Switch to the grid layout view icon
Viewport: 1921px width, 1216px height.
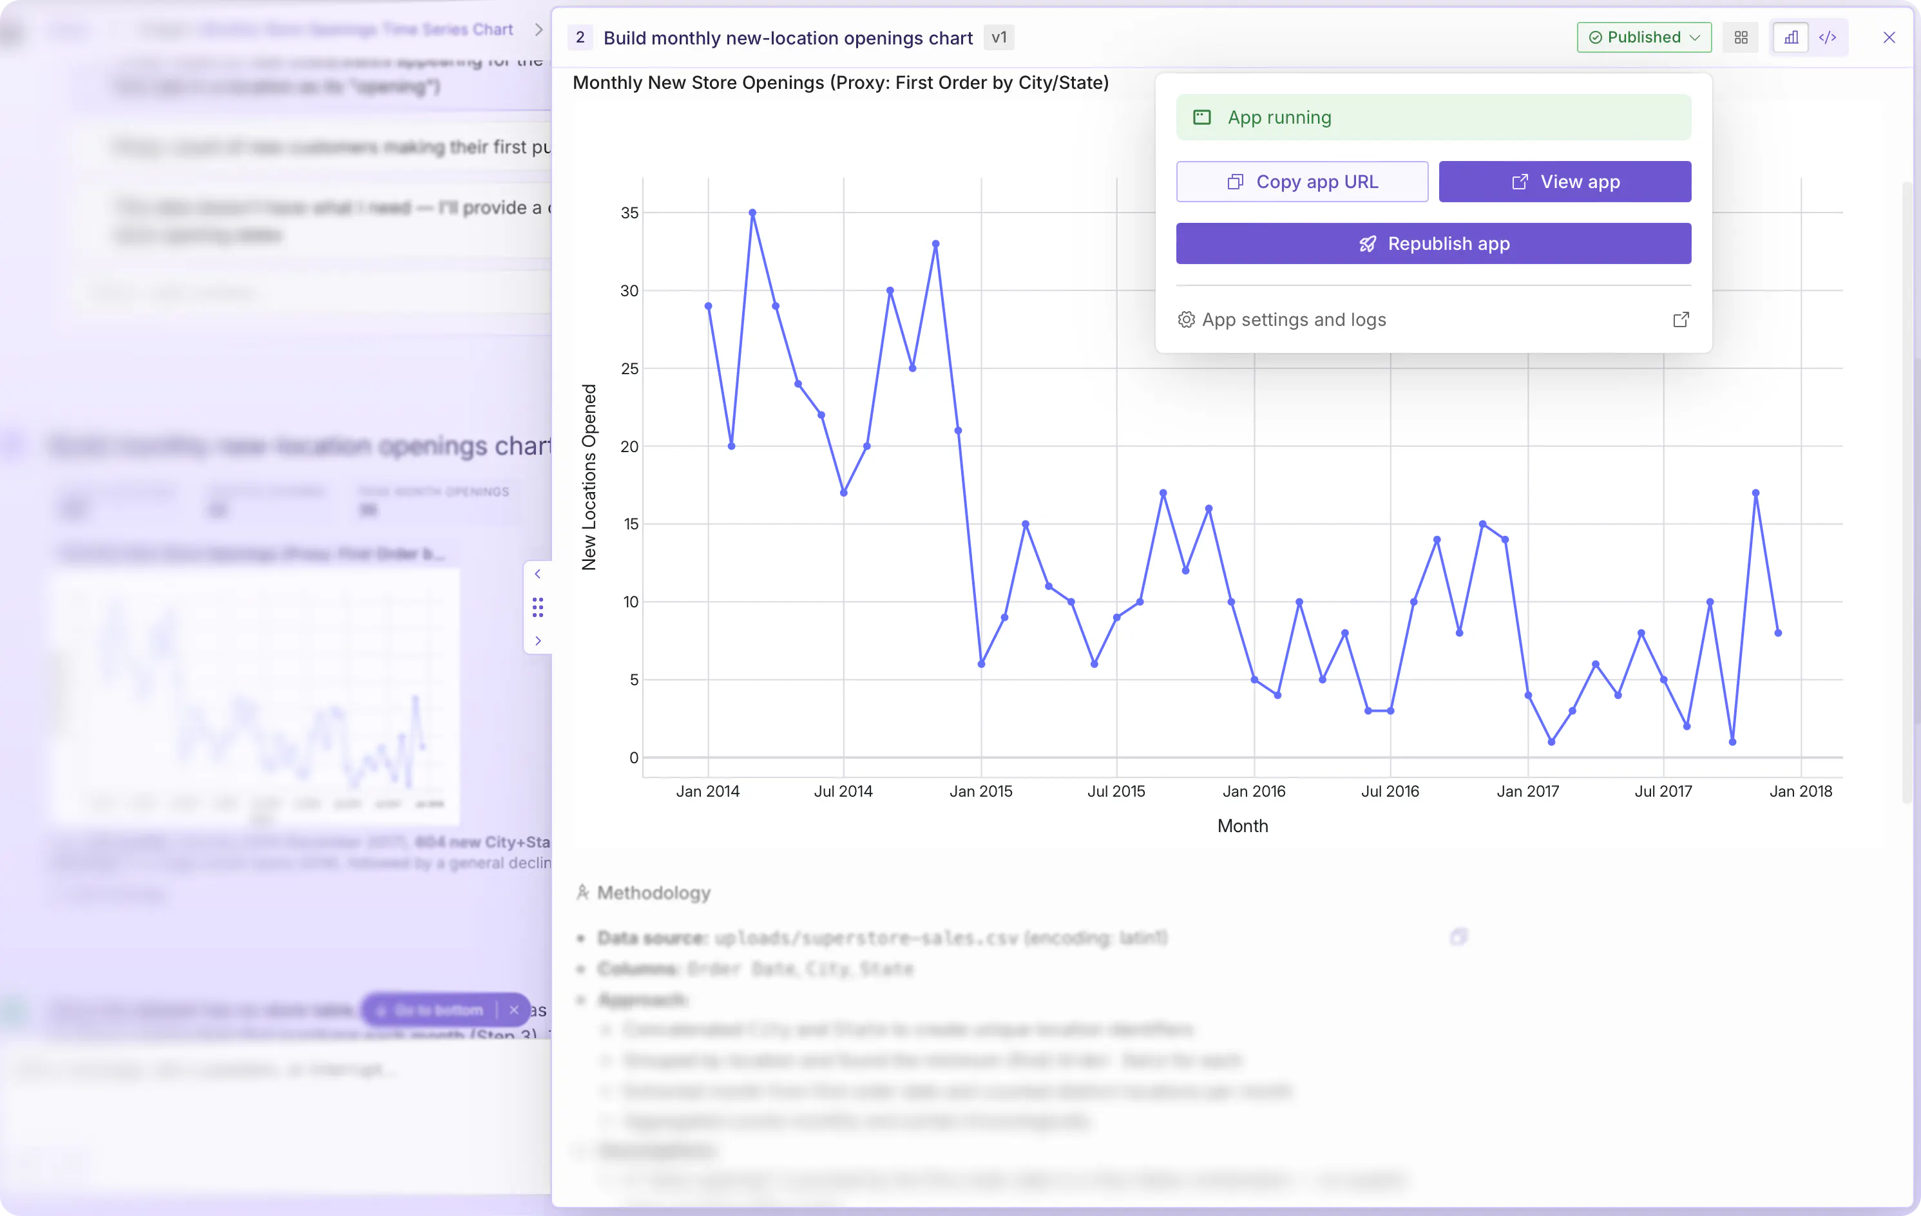coord(1741,37)
